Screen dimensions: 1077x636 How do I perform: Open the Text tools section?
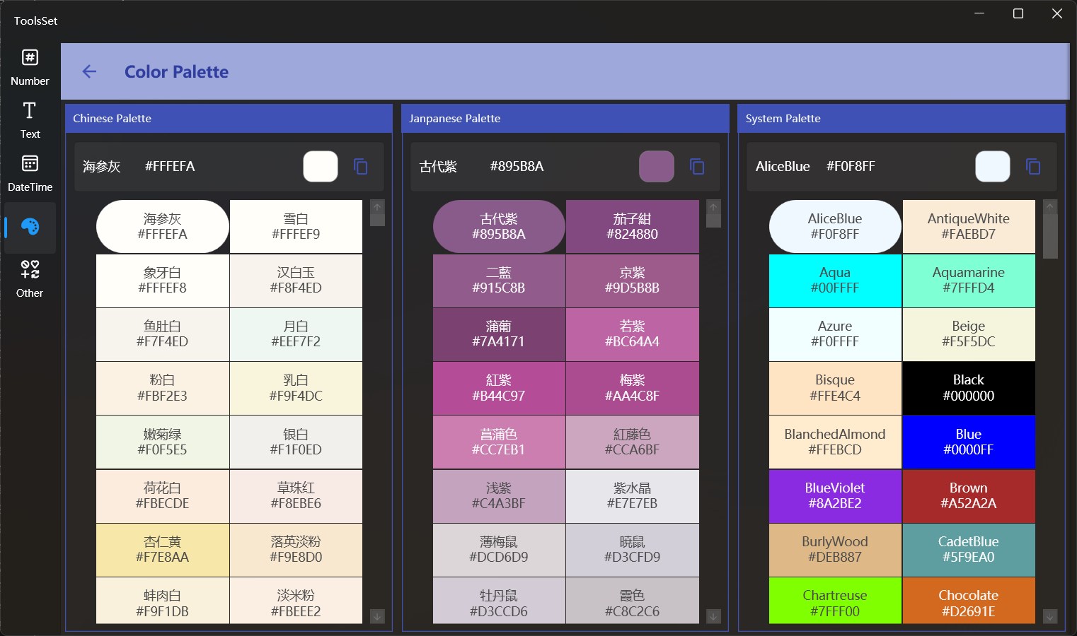click(30, 121)
